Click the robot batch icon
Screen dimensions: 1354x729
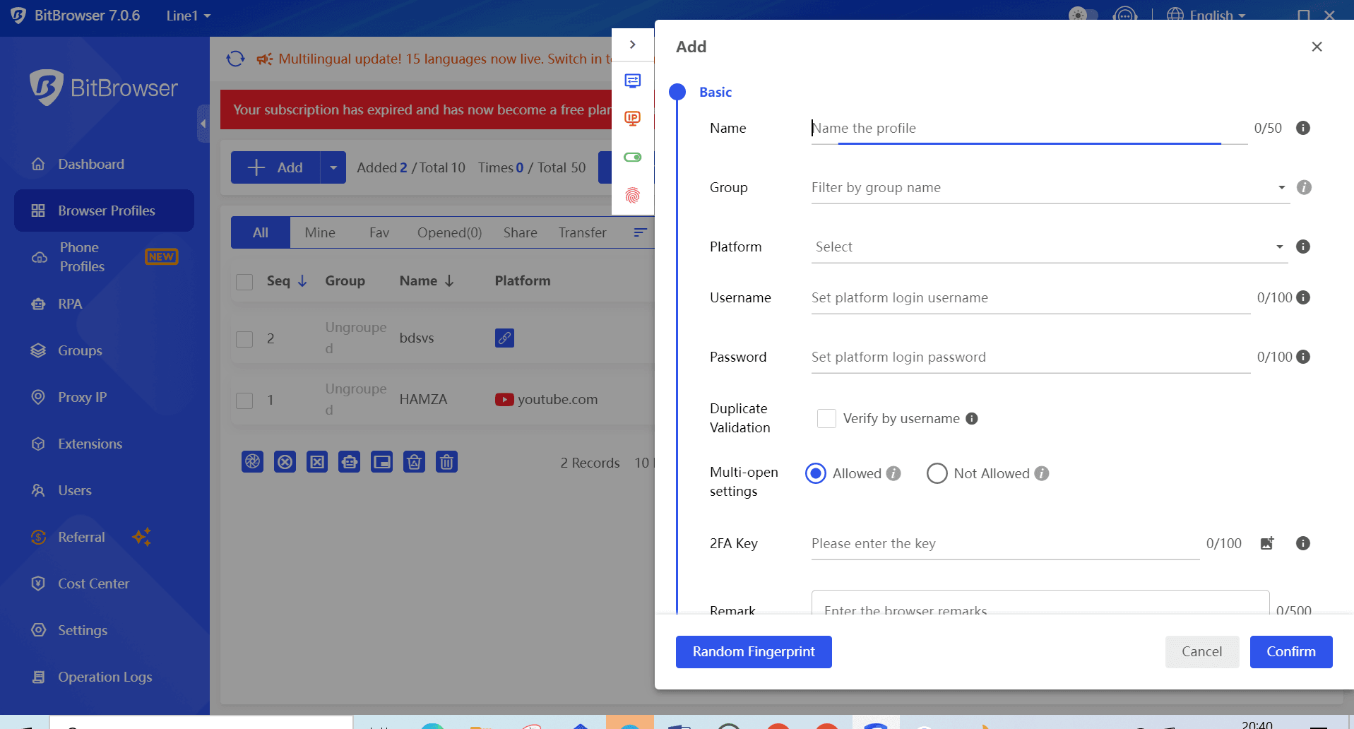[x=350, y=462]
